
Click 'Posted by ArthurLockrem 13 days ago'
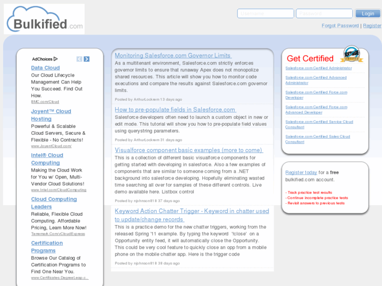148,99
